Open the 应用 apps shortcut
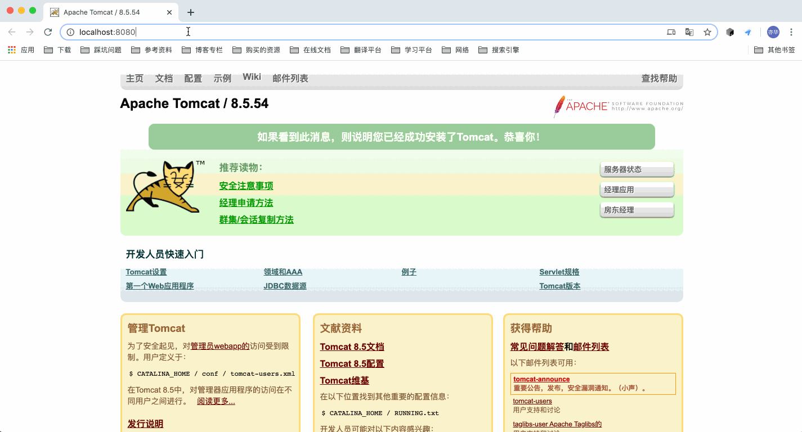Image resolution: width=802 pixels, height=432 pixels. pos(21,50)
